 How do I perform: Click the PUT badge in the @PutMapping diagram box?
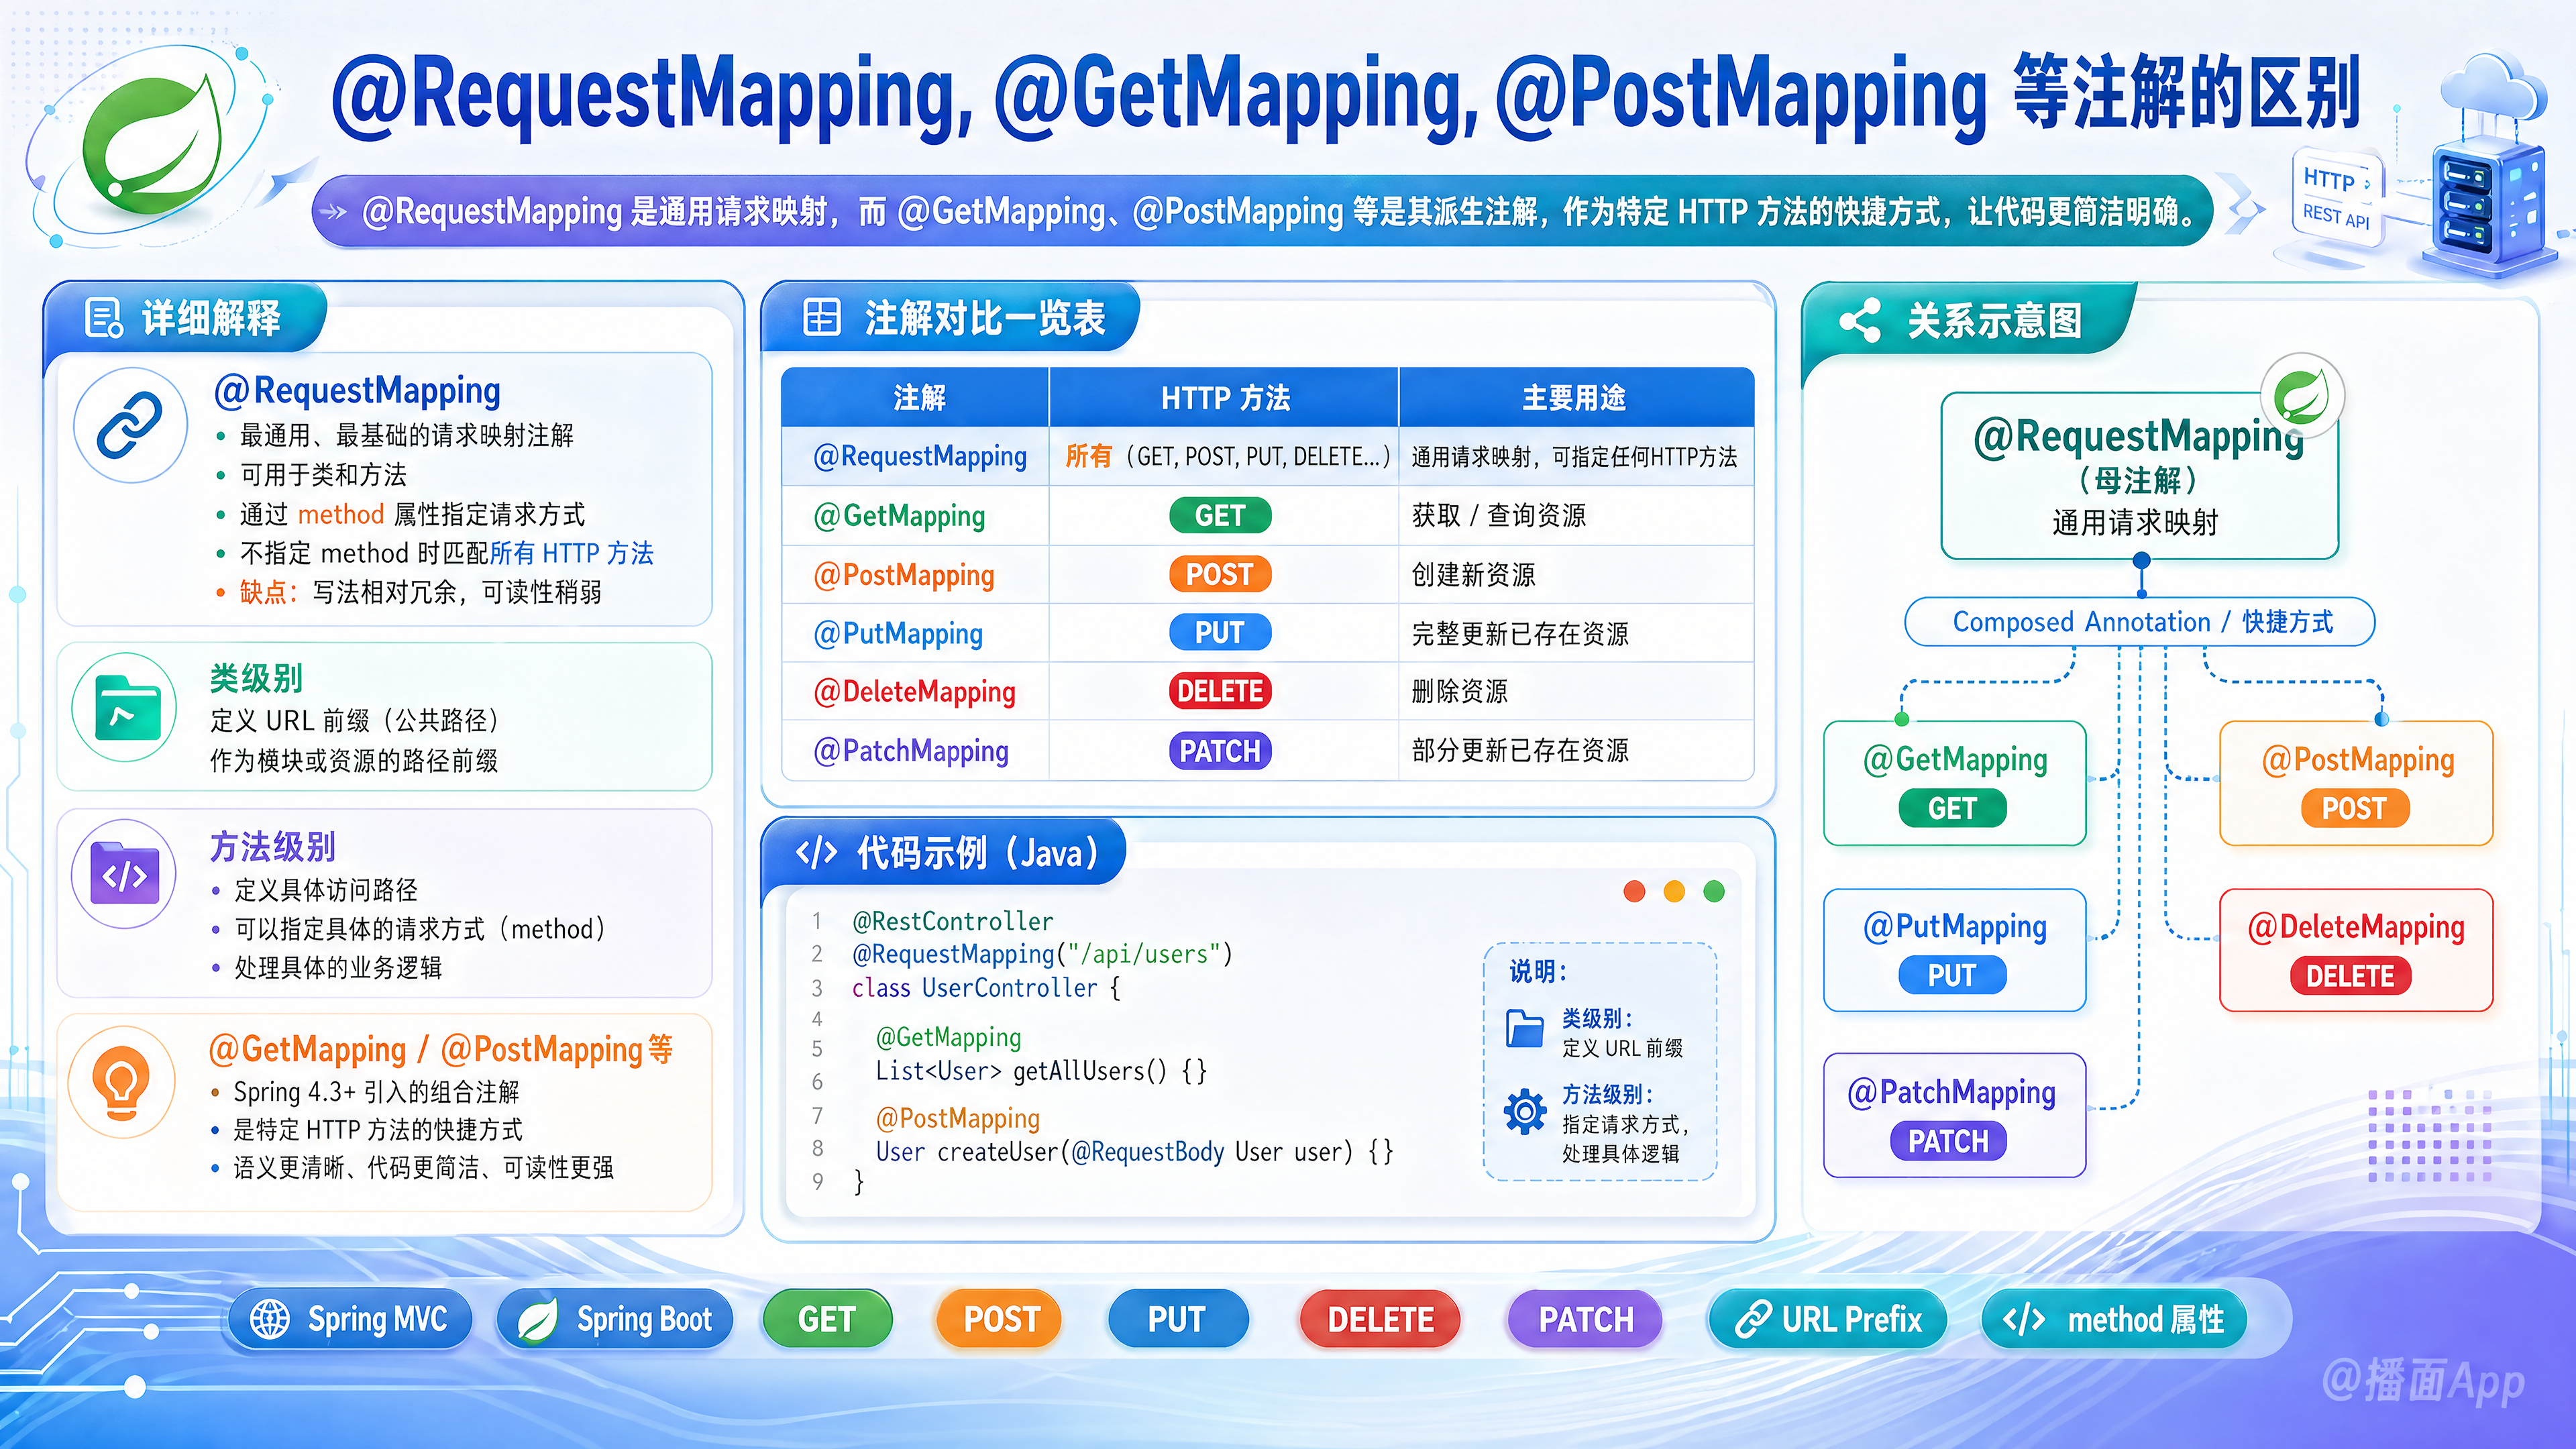coord(1952,975)
